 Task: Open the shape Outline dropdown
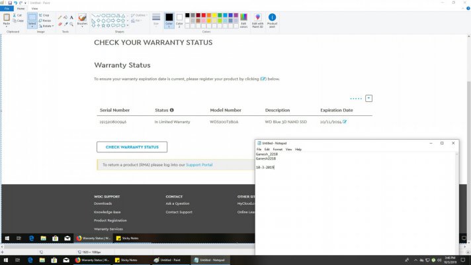point(139,15)
